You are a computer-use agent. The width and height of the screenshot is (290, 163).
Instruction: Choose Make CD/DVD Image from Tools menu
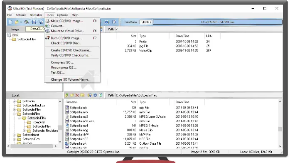72,21
